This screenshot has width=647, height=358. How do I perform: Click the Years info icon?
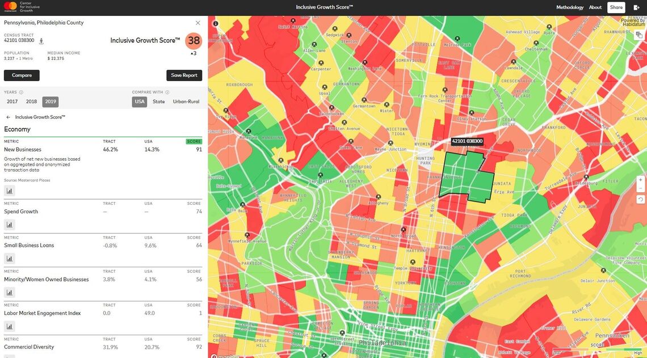tap(21, 92)
